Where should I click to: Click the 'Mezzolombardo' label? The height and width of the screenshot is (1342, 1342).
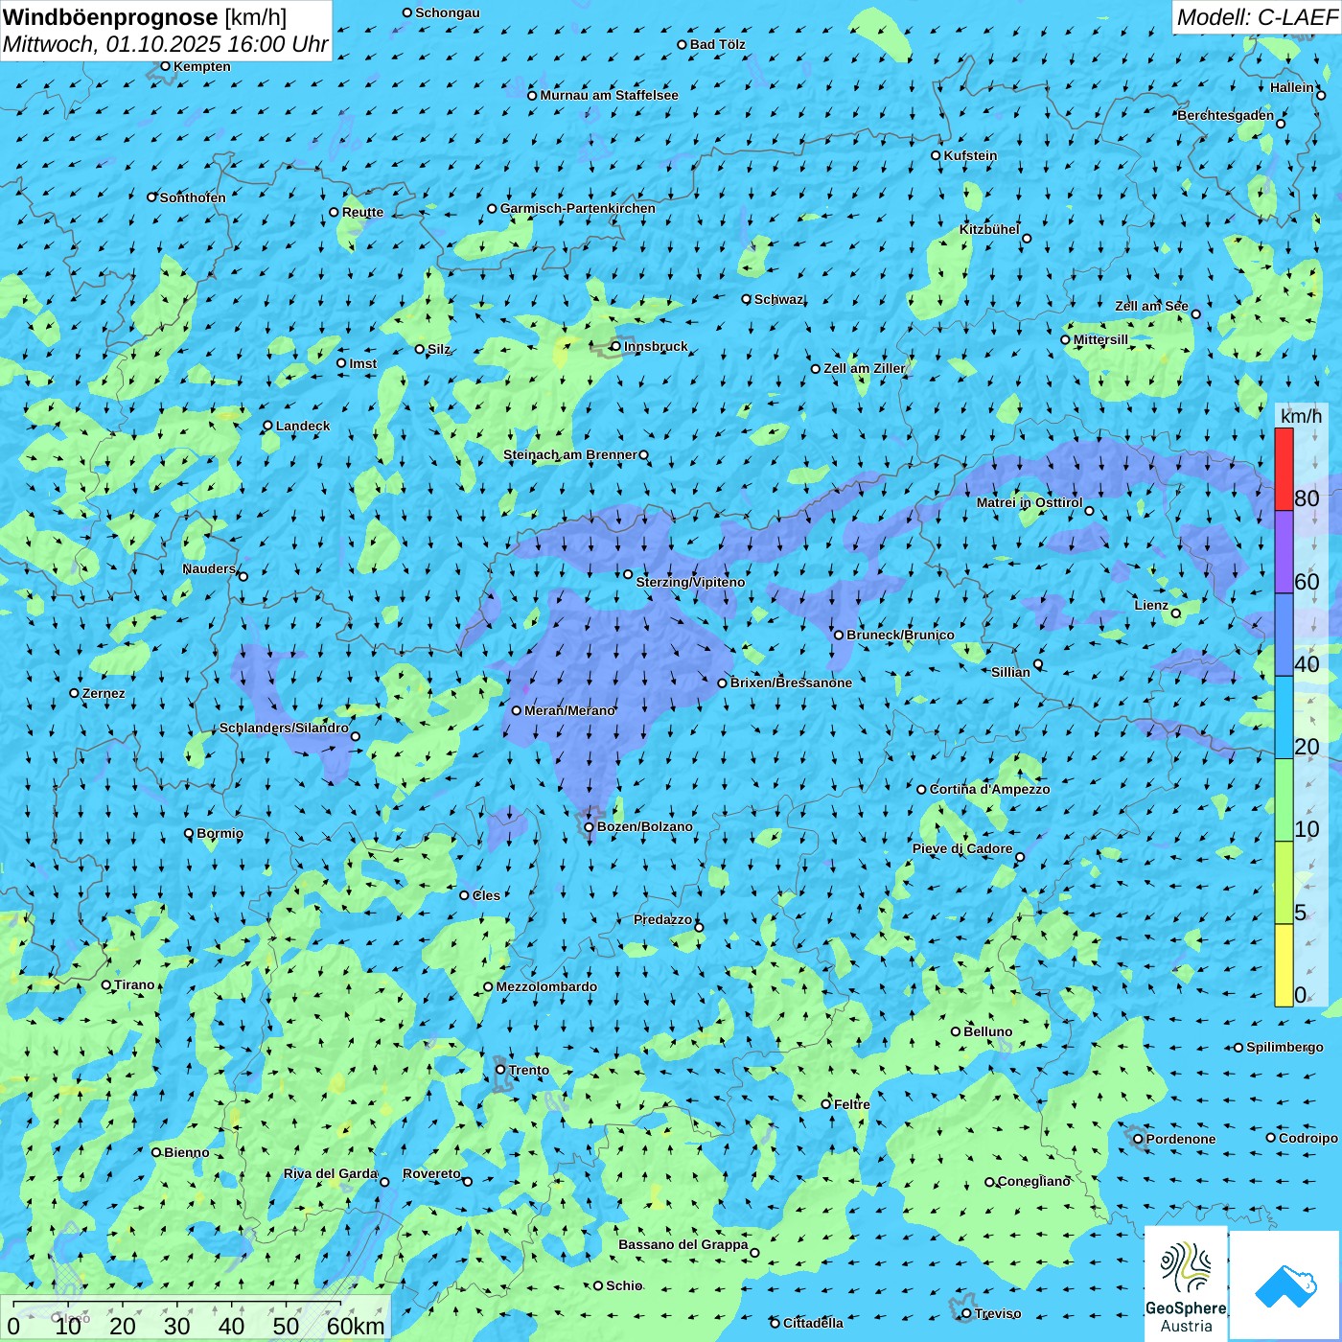(x=546, y=986)
